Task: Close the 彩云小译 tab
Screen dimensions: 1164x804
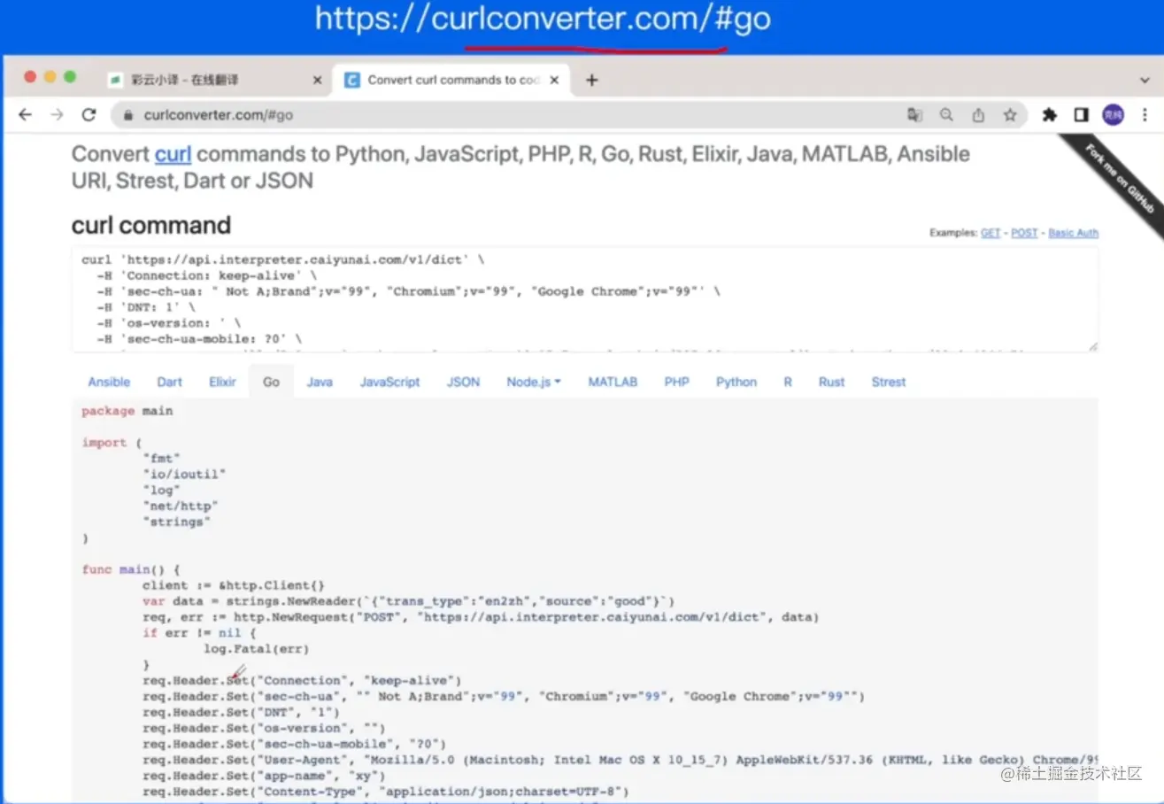Action: (318, 80)
